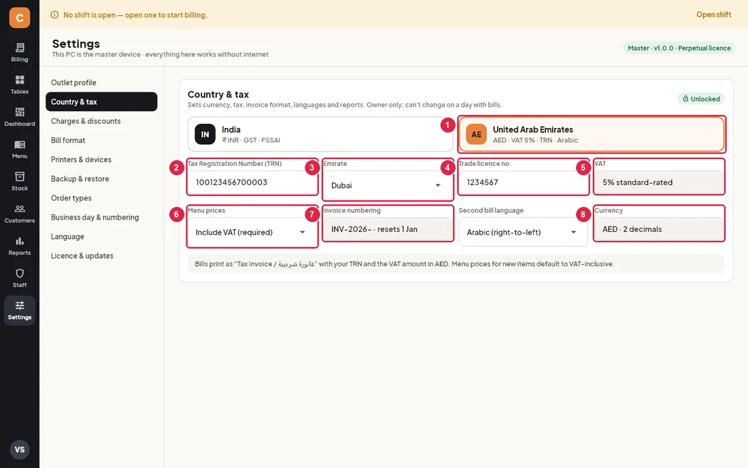Select Country & tax settings tab
The height and width of the screenshot is (468, 748).
tap(101, 101)
